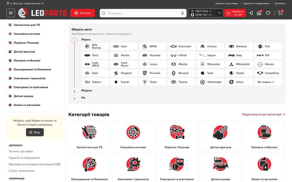The height and width of the screenshot is (182, 292).
Task: Choose Renault brand
Action: (182, 73)
